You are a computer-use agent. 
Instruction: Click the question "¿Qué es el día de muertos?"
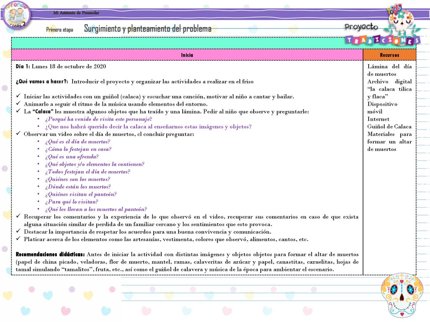point(78,142)
